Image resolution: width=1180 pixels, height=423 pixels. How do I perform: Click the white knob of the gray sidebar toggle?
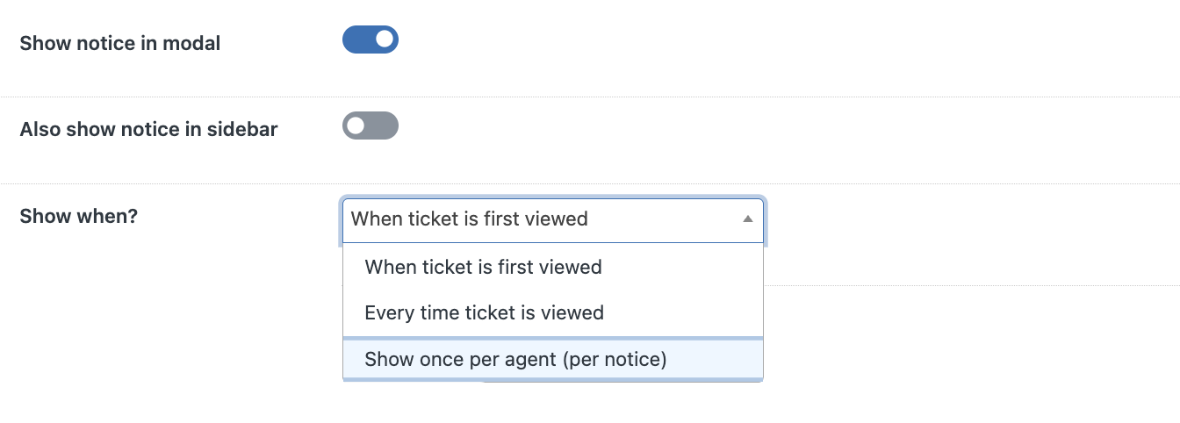coord(356,125)
